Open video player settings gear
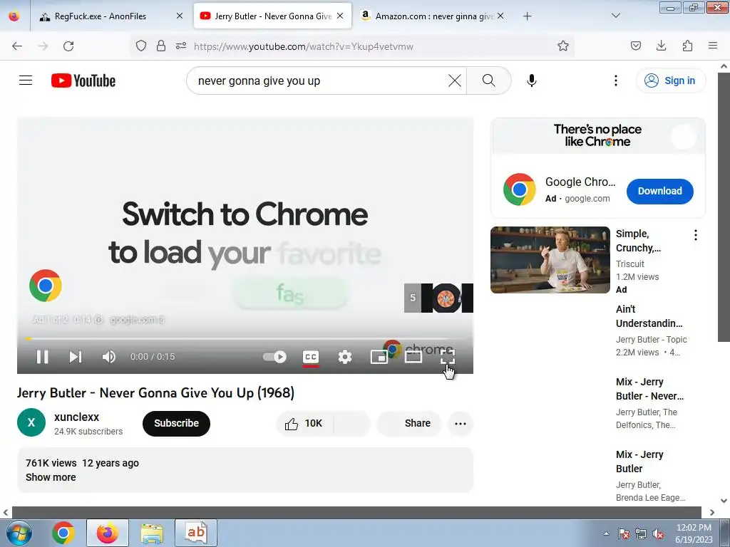 (x=345, y=357)
